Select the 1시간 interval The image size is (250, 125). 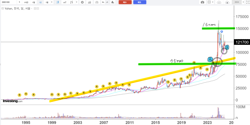click(x=26, y=2)
